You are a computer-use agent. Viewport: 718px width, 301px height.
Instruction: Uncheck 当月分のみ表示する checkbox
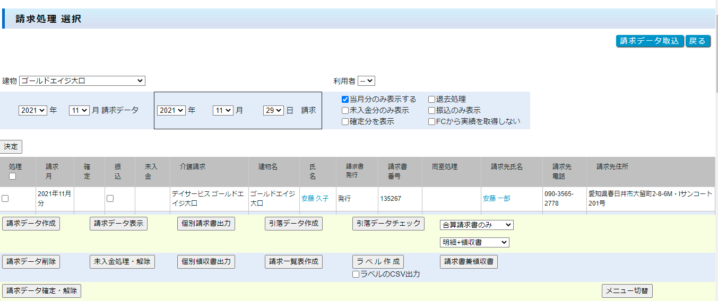345,99
